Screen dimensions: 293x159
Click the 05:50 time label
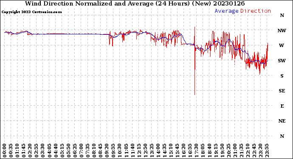[68, 151]
